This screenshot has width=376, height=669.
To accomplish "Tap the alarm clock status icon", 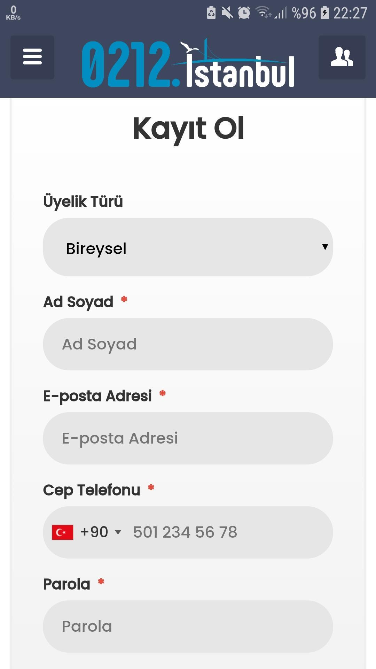I will (x=244, y=13).
